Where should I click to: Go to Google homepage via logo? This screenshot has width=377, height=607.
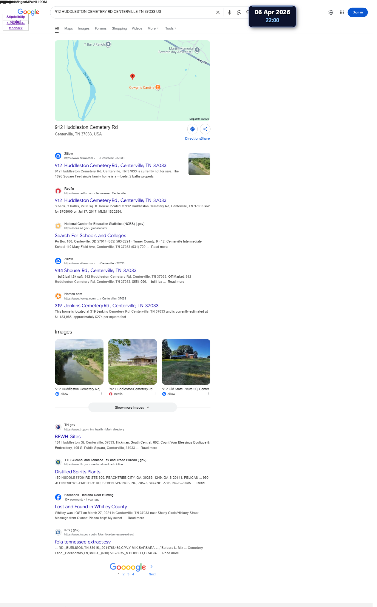coord(28,12)
